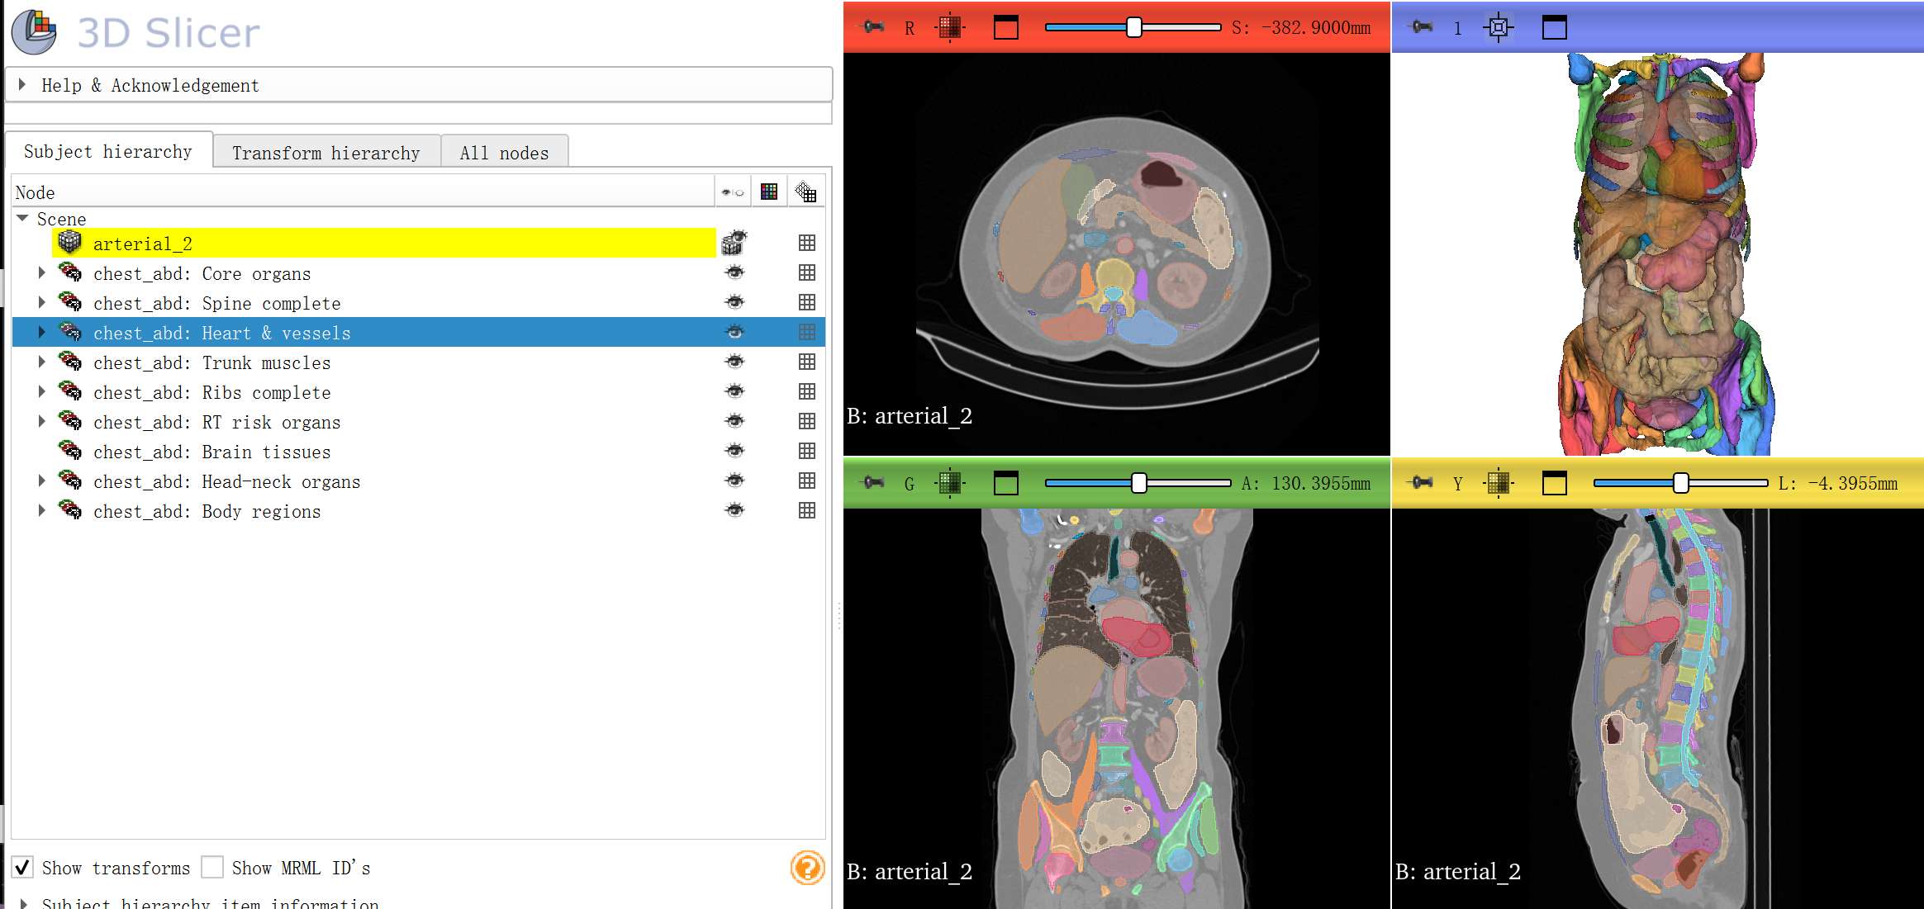Click the pin icon in red slice view
The height and width of the screenshot is (909, 1924).
tap(872, 27)
